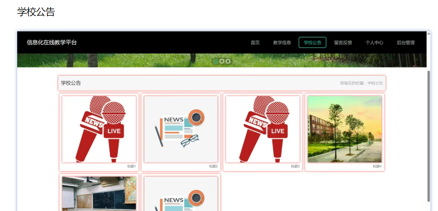Select the 学校公告 nav tab

pos(312,42)
